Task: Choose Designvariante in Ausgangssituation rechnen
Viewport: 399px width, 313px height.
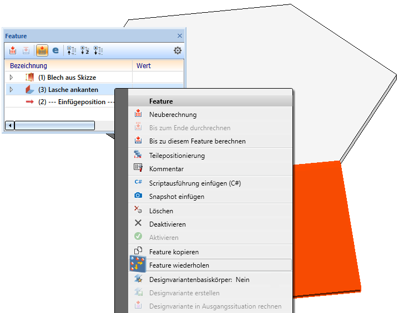Action: 210,306
